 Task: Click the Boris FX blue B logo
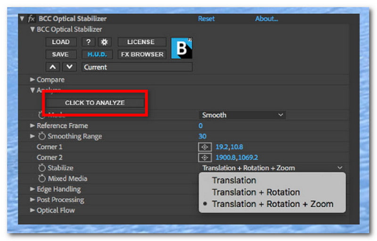(181, 48)
